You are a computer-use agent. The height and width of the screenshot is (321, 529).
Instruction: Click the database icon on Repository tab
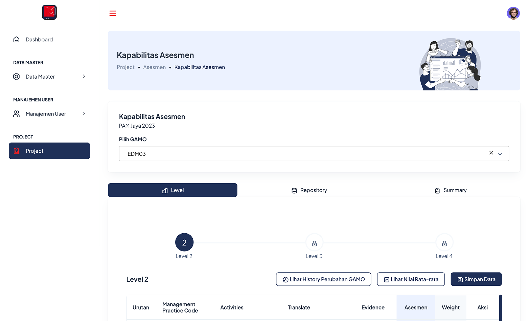pos(294,190)
